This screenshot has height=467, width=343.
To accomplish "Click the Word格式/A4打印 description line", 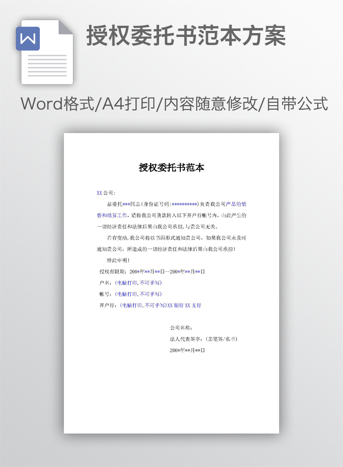I will tap(174, 103).
